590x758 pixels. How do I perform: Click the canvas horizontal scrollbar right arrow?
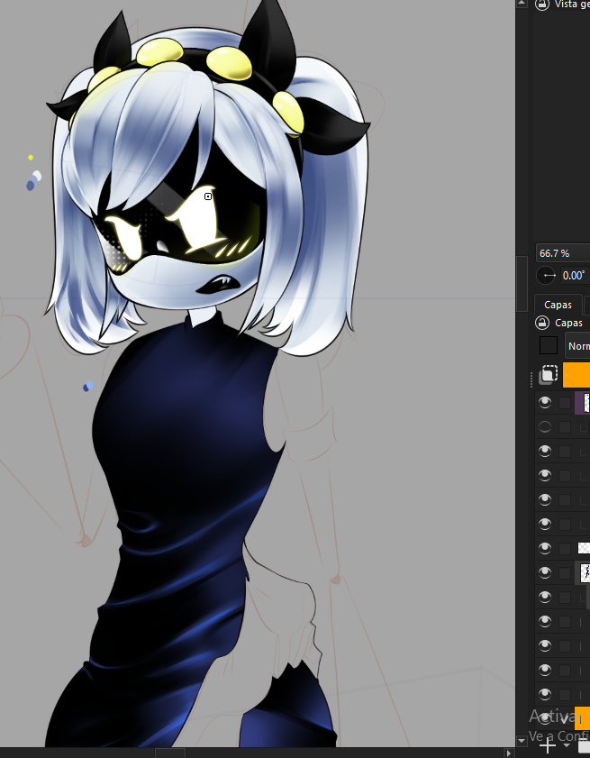tap(508, 753)
